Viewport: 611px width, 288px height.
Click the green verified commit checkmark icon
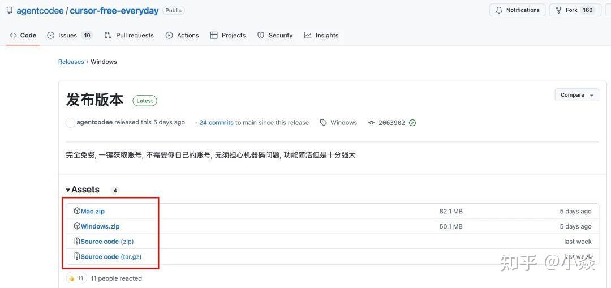412,123
